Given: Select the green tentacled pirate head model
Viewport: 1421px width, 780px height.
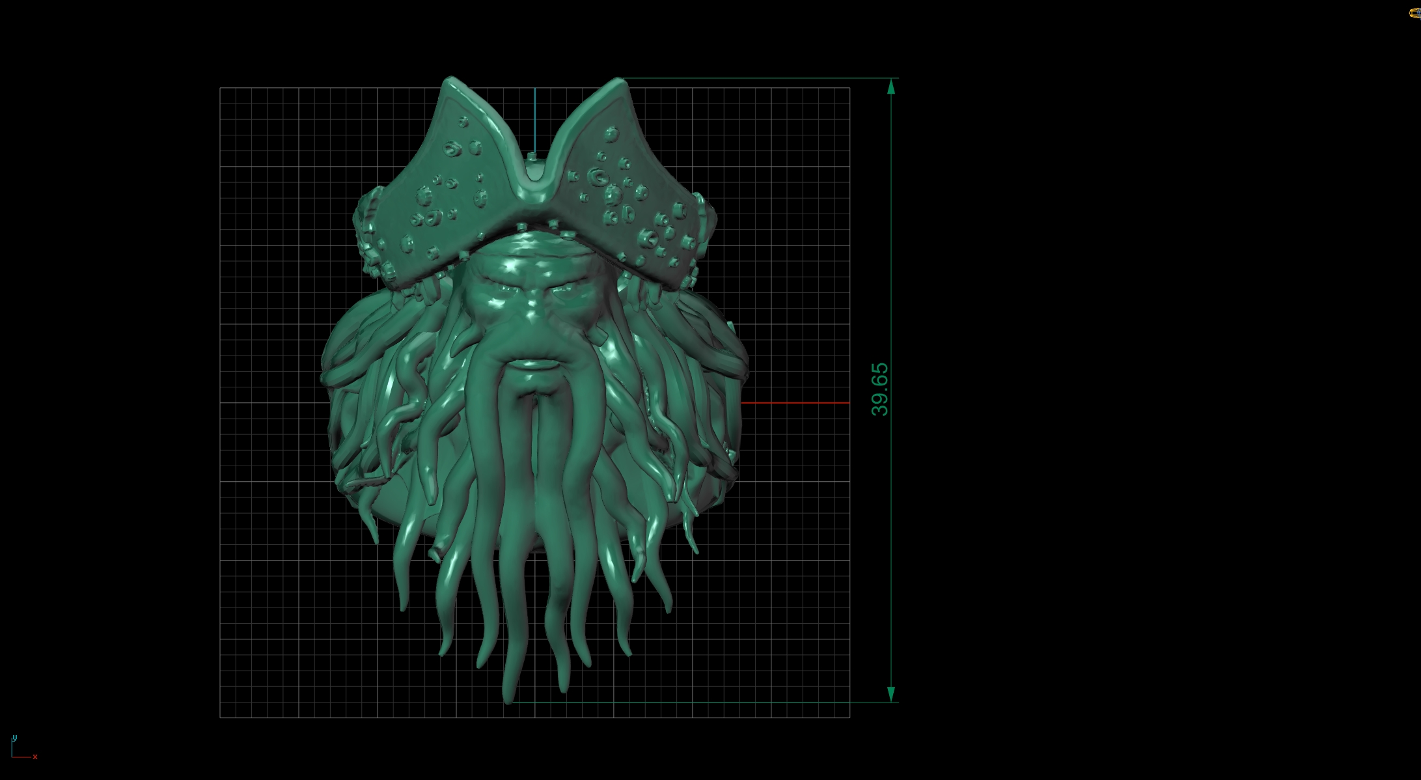Looking at the screenshot, I should point(534,391).
